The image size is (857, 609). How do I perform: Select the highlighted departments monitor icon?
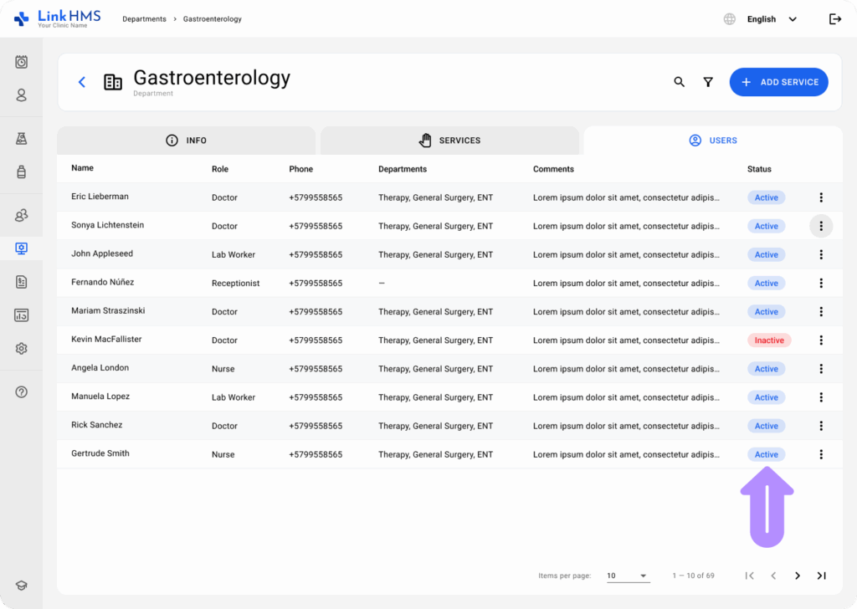click(20, 248)
